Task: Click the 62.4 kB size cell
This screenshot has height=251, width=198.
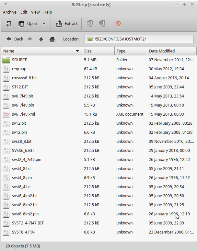Action: [90, 69]
